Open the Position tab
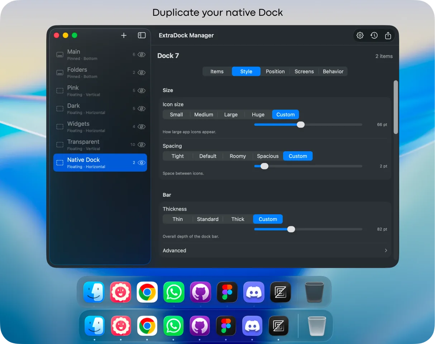The width and height of the screenshot is (435, 344). pyautogui.click(x=275, y=71)
